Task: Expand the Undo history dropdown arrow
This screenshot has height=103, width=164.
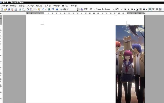Action: point(46,10)
